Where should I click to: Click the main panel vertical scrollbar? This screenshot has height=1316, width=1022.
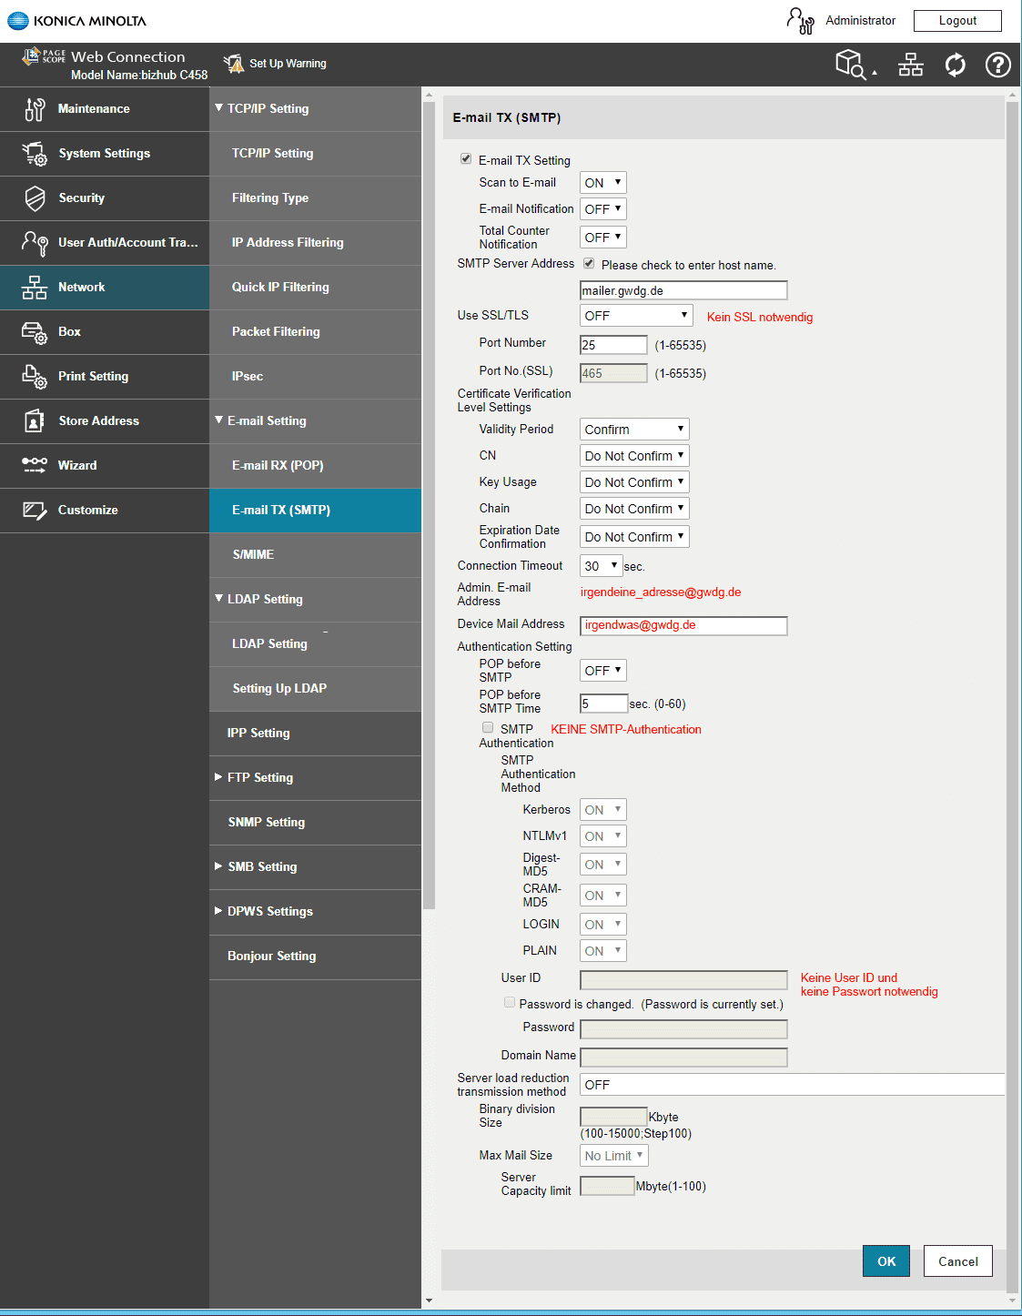click(1012, 694)
